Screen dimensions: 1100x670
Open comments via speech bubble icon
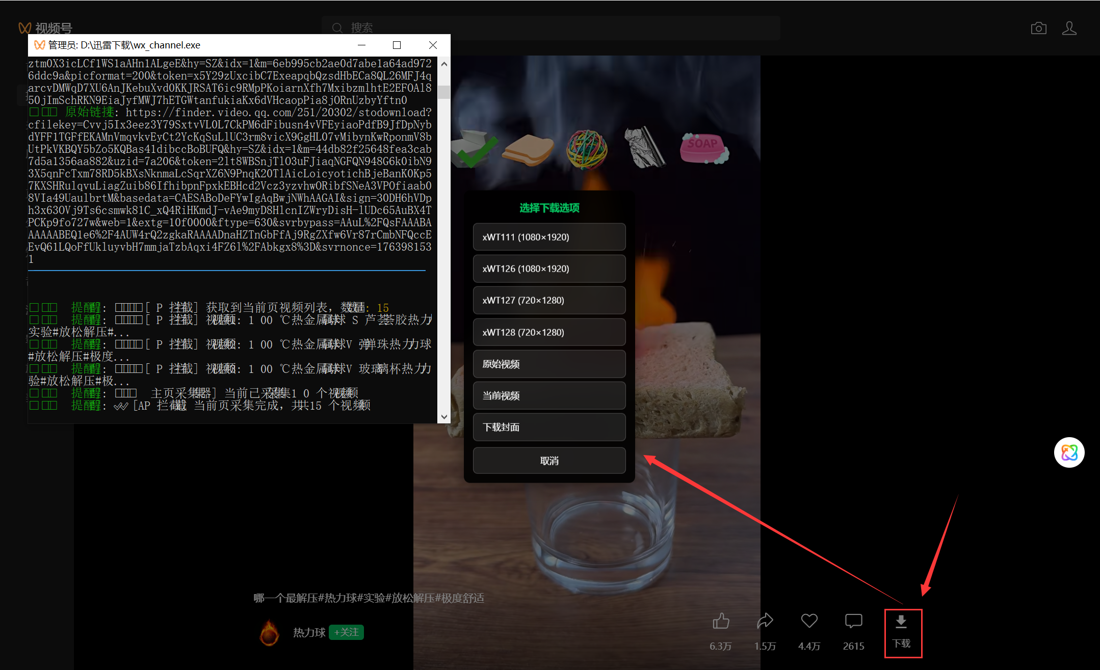point(853,621)
